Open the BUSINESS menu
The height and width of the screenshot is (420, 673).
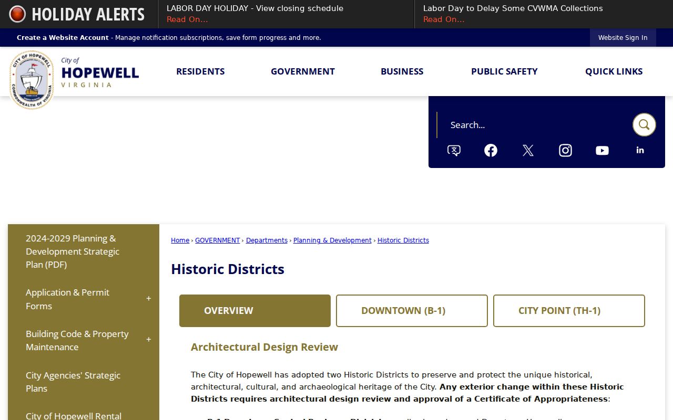pos(402,71)
